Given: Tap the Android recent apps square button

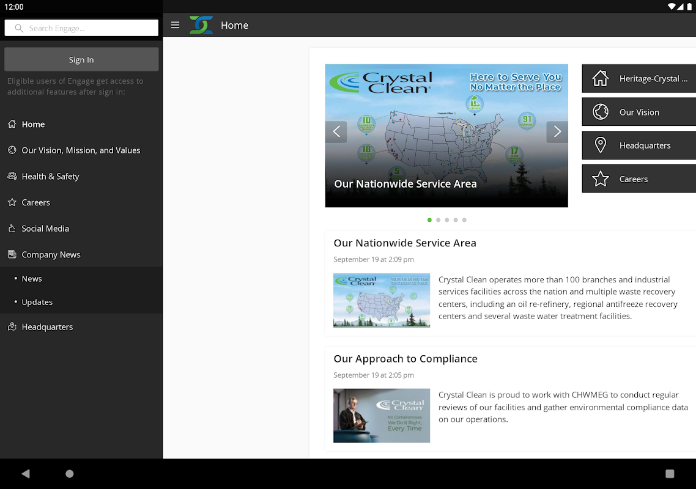Looking at the screenshot, I should point(670,474).
